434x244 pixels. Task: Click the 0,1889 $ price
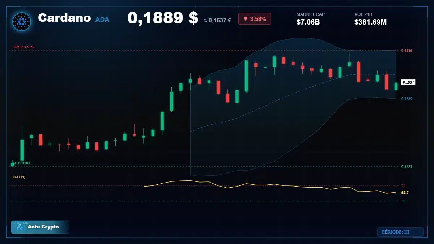[163, 18]
